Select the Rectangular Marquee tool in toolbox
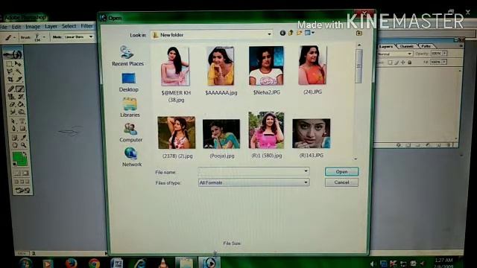 (x=9, y=64)
